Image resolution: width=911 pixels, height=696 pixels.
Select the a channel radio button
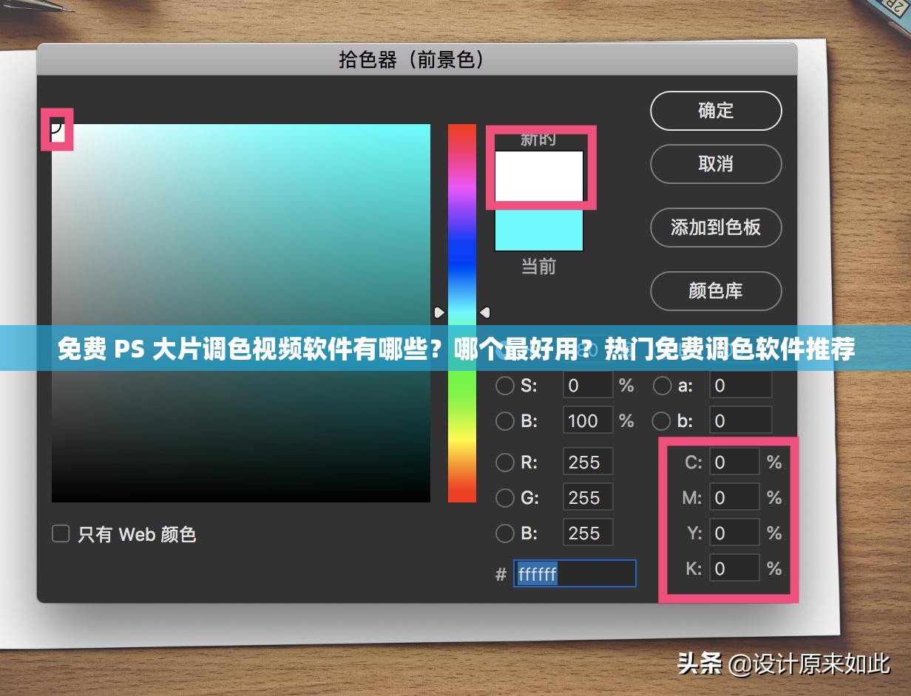[662, 385]
